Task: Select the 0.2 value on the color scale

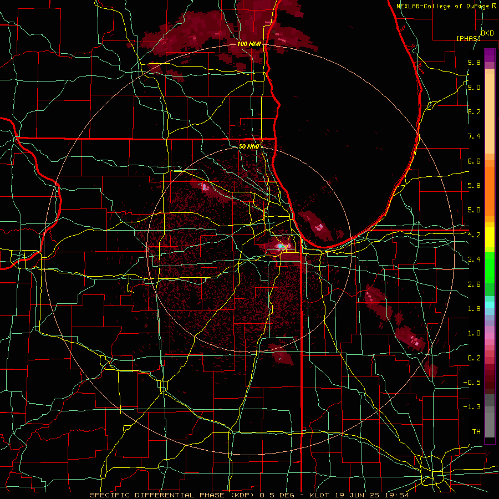Action: [x=474, y=358]
